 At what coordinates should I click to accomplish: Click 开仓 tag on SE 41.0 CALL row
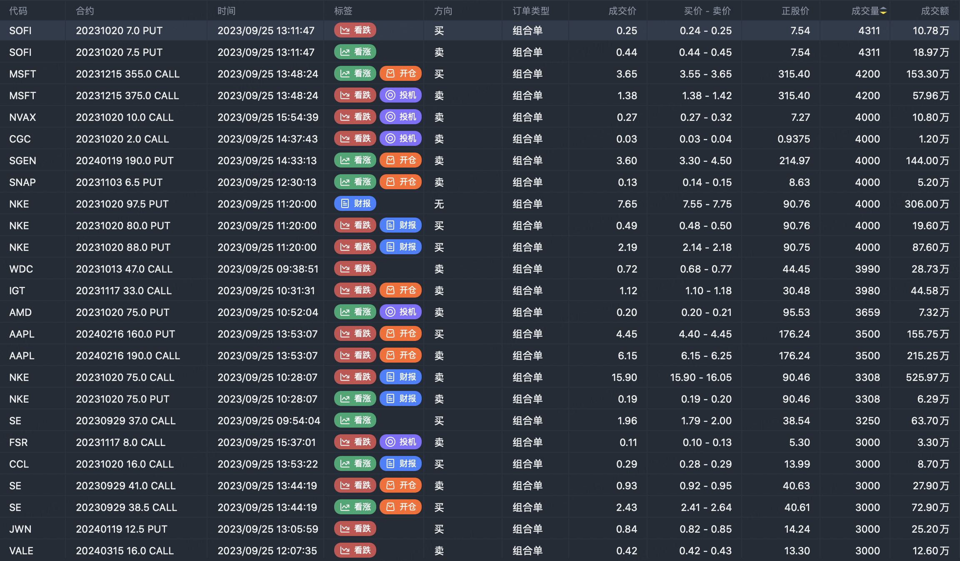401,486
